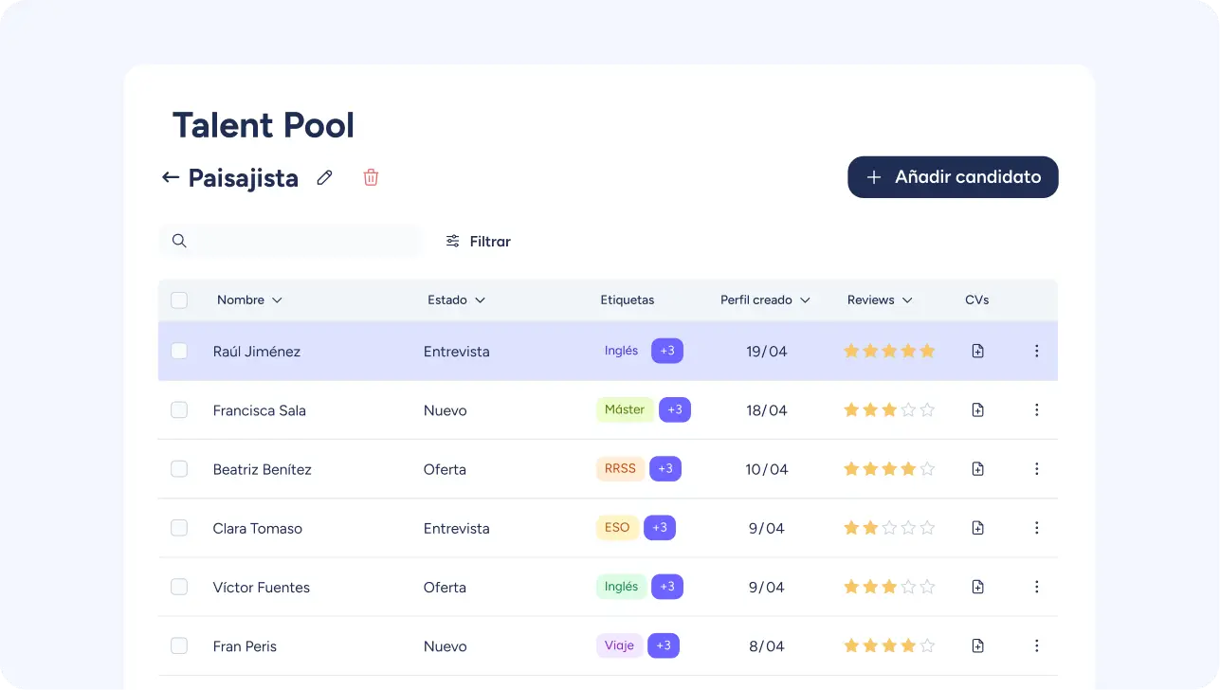Open the CV document for Beatriz Benítez
This screenshot has height=690, width=1220.
point(977,469)
